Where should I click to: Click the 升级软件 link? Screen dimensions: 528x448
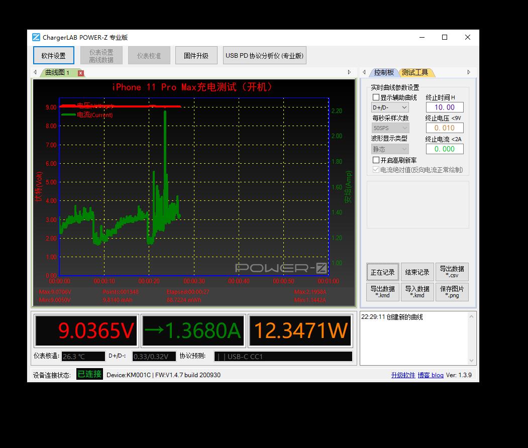pyautogui.click(x=403, y=375)
